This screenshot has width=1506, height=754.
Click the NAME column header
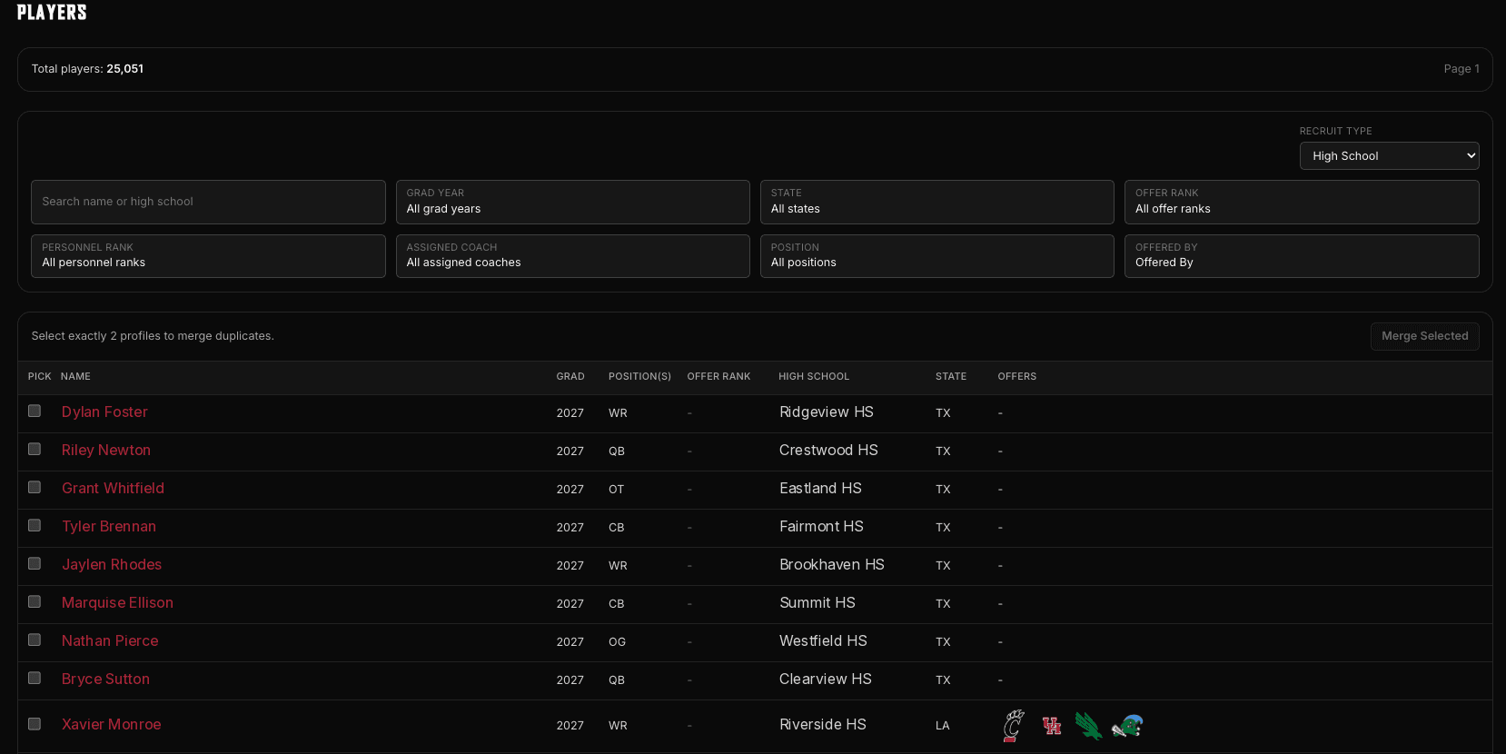pyautogui.click(x=75, y=376)
